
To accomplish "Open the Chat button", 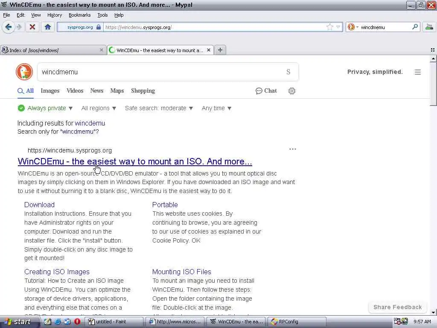I will tap(266, 91).
